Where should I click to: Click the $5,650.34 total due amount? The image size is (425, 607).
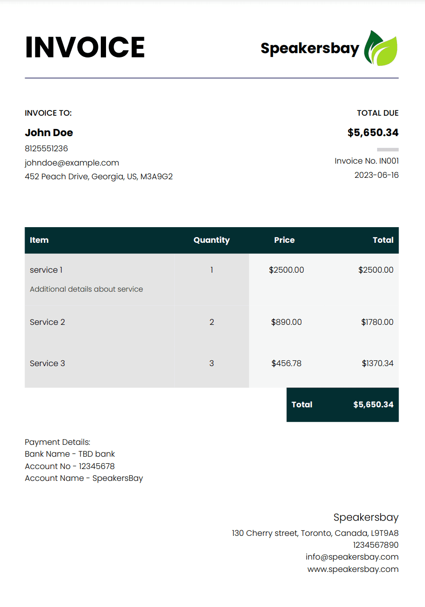coord(373,133)
